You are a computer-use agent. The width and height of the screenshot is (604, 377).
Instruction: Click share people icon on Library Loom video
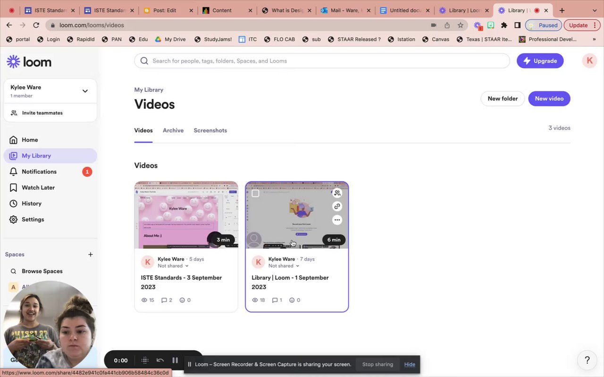pos(337,193)
